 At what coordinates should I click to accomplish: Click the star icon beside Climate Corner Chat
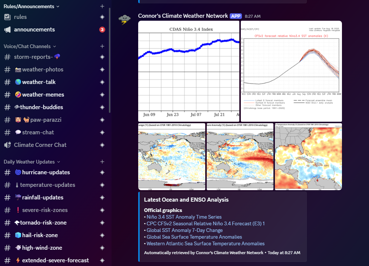(x=102, y=145)
